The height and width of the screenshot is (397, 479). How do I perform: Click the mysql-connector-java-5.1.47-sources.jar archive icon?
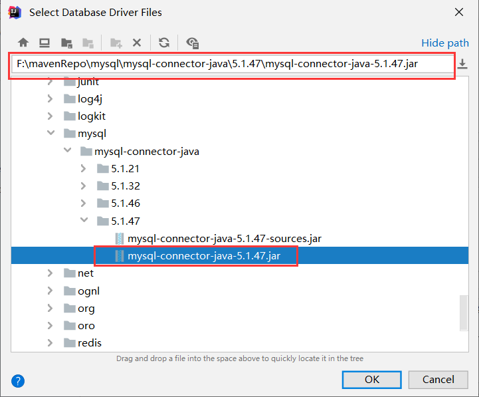coord(120,239)
